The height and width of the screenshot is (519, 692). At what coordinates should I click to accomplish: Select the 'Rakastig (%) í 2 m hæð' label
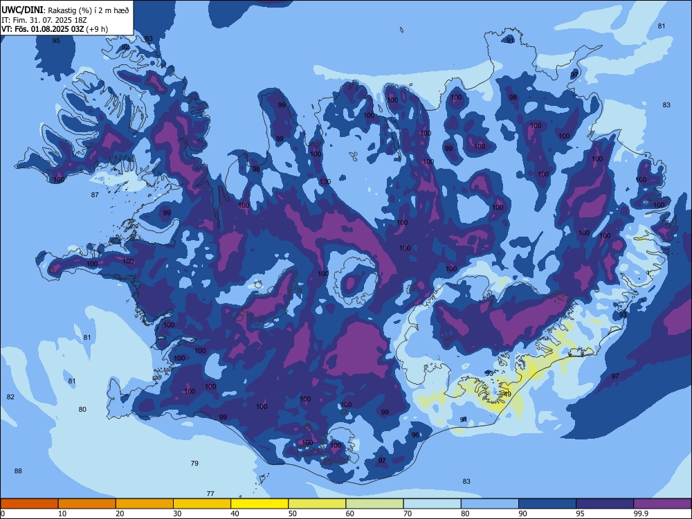point(89,10)
